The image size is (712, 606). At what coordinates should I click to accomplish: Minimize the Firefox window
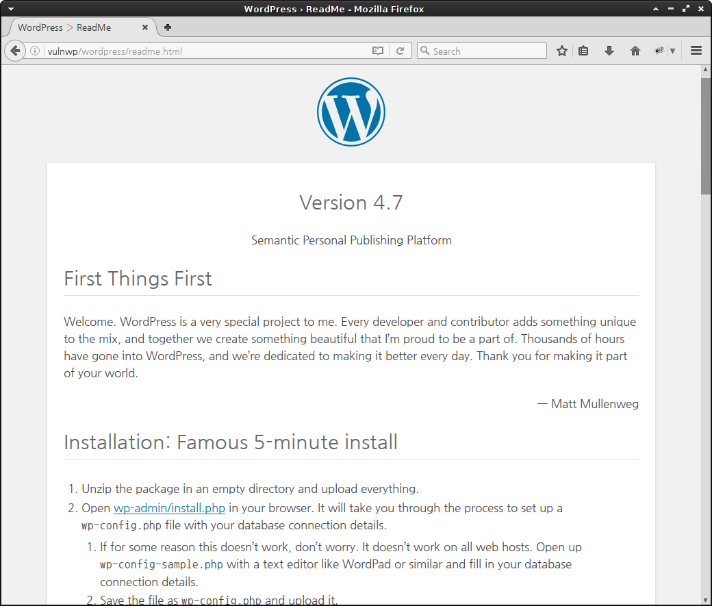[671, 9]
